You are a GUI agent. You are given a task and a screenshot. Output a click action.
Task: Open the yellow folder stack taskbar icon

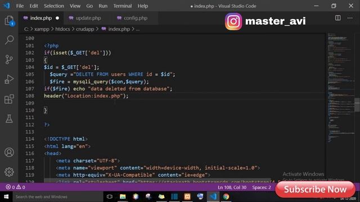[161, 196]
